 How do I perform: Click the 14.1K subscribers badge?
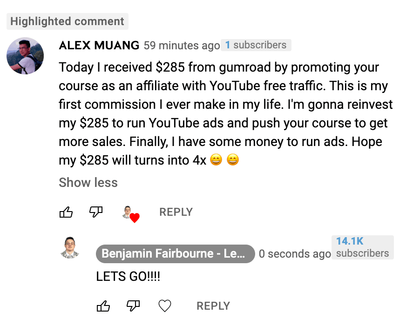tap(362, 247)
